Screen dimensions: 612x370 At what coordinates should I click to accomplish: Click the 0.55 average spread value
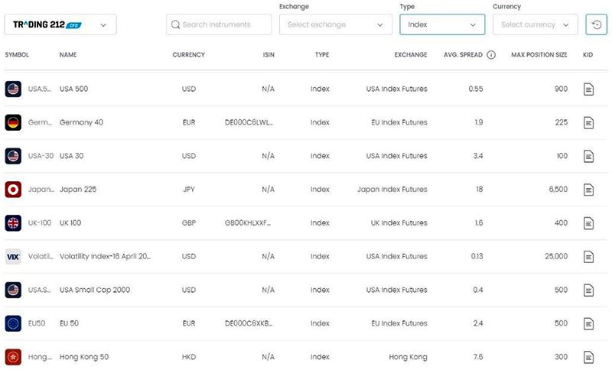point(476,89)
